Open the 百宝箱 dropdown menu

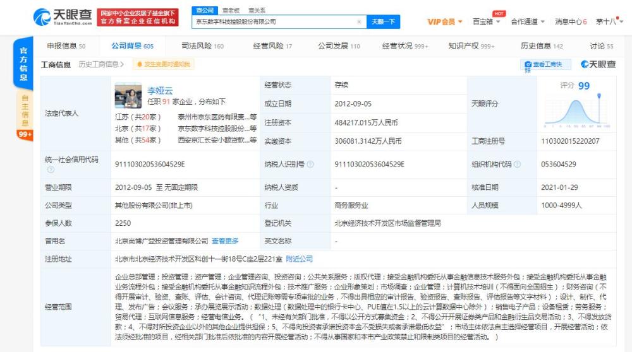(x=486, y=21)
